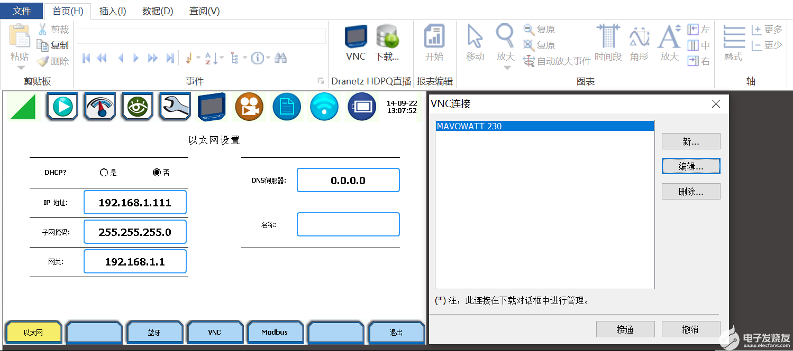Click the 接通 connect button

(625, 329)
